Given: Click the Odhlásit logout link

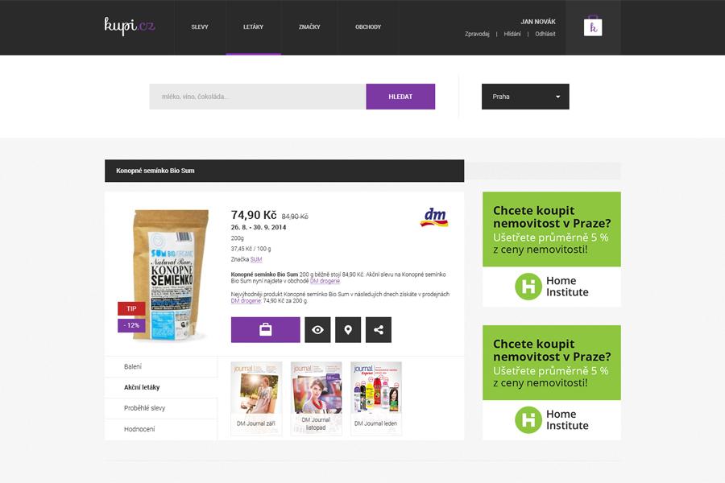Looking at the screenshot, I should tap(545, 34).
